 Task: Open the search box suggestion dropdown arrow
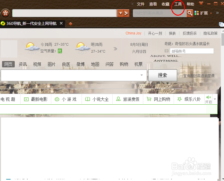(x=142, y=75)
